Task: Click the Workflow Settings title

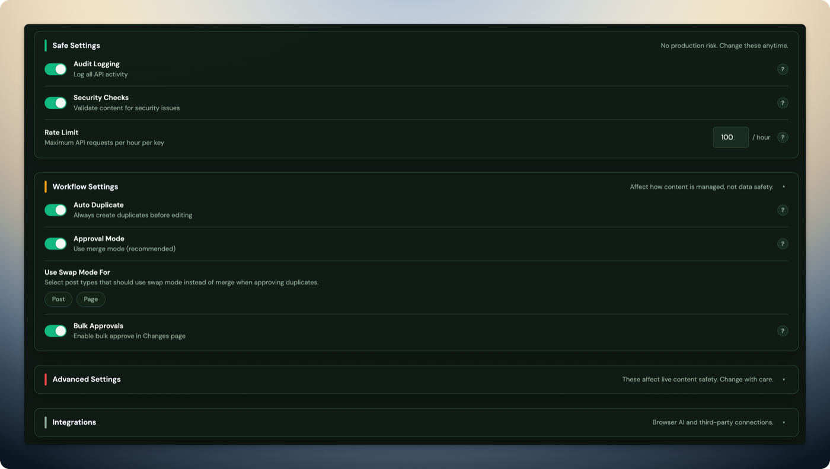Action: (x=85, y=186)
